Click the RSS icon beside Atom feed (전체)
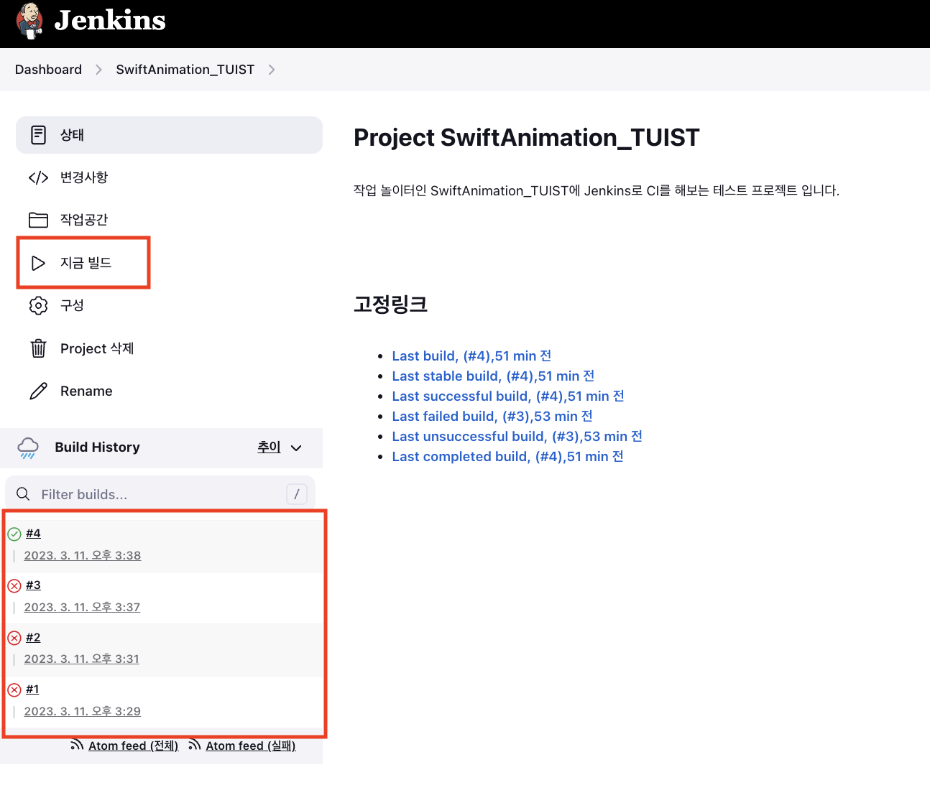This screenshot has height=803, width=930. [x=77, y=746]
